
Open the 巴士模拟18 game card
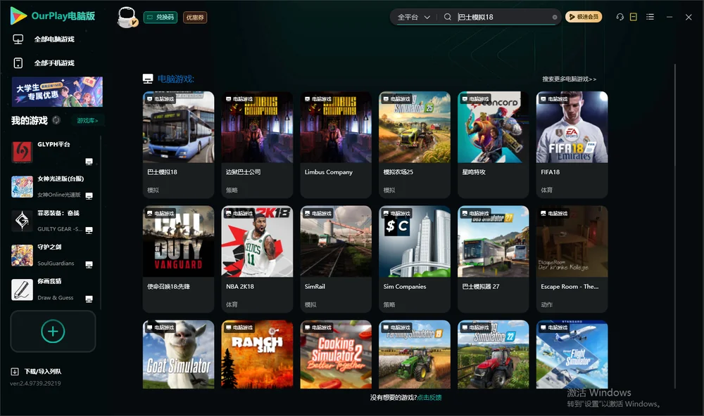178,145
